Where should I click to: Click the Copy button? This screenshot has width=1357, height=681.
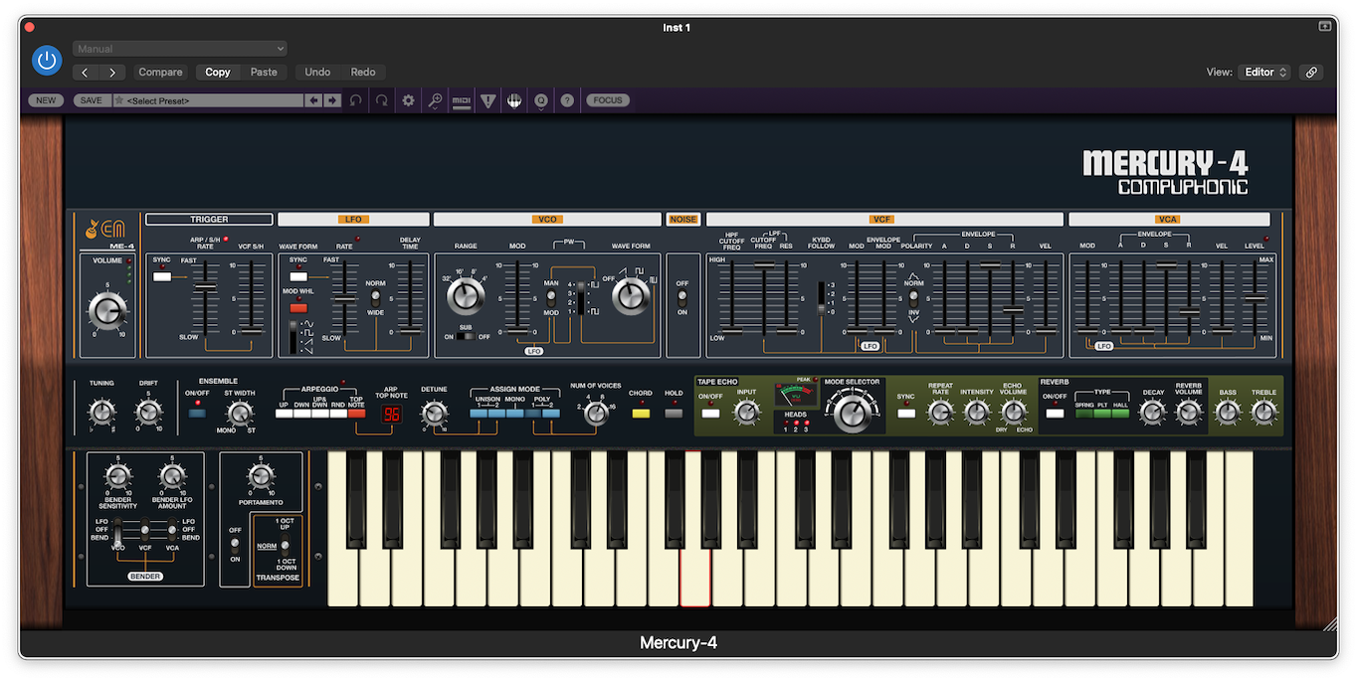pos(218,72)
